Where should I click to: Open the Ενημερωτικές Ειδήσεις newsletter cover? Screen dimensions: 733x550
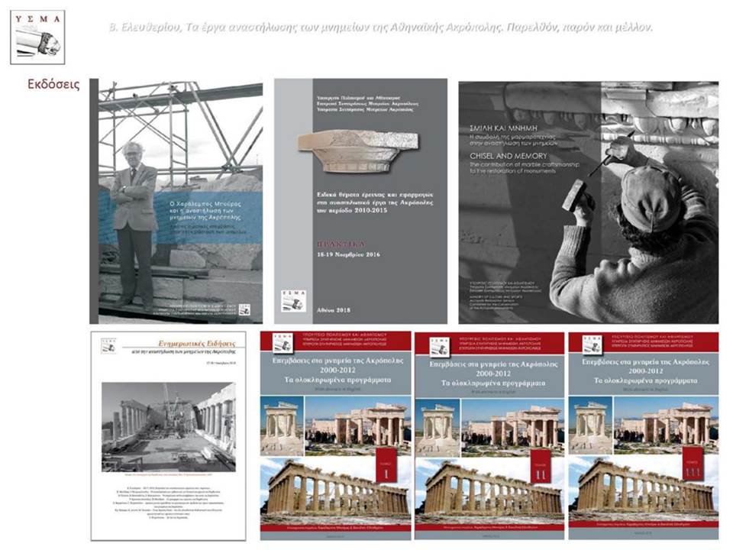pyautogui.click(x=168, y=436)
